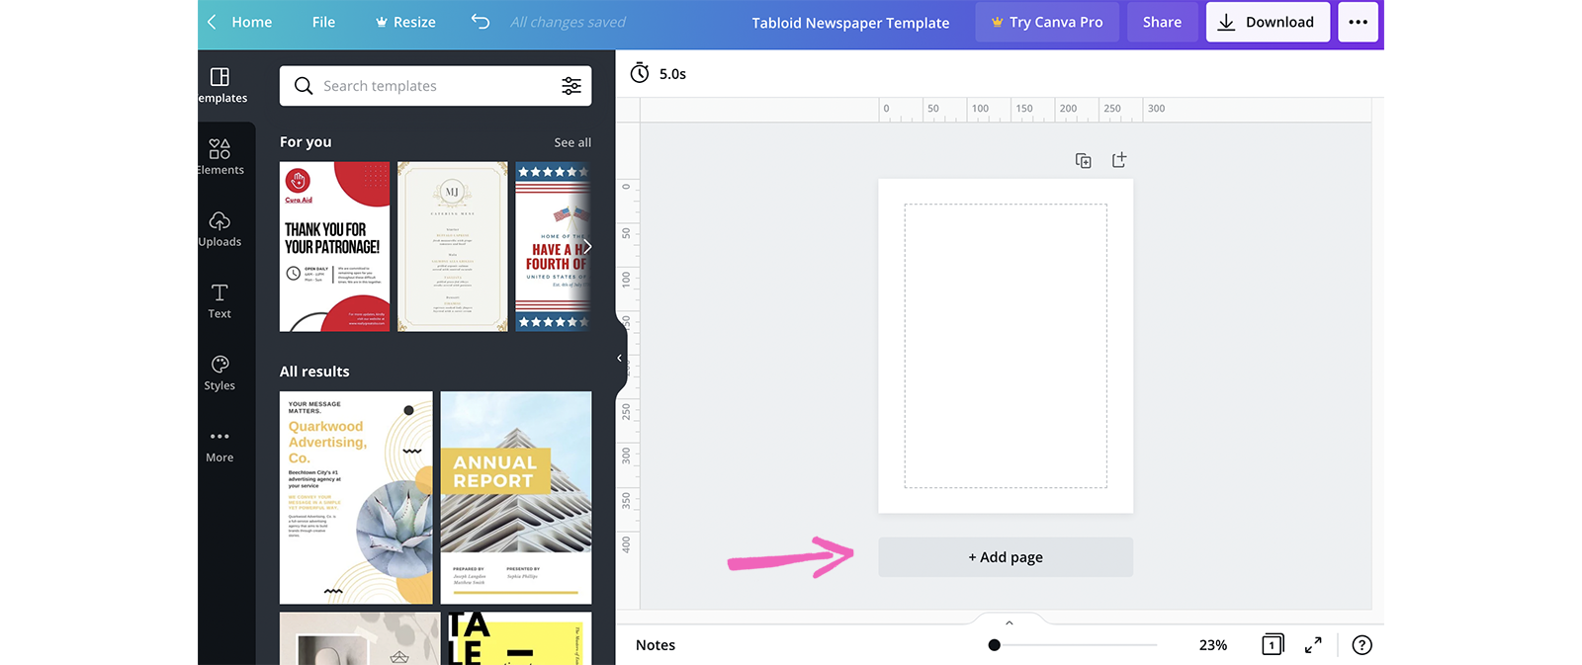
Task: Open the Uploads sidebar tab
Action: click(220, 229)
